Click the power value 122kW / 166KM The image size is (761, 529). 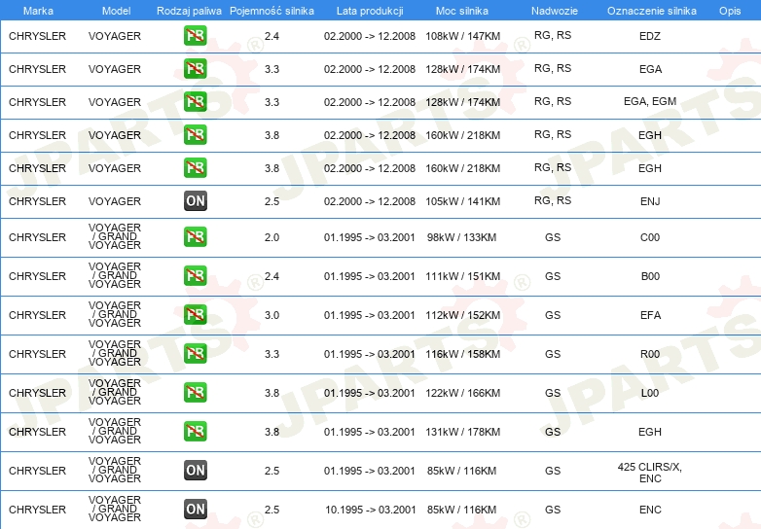pos(462,393)
